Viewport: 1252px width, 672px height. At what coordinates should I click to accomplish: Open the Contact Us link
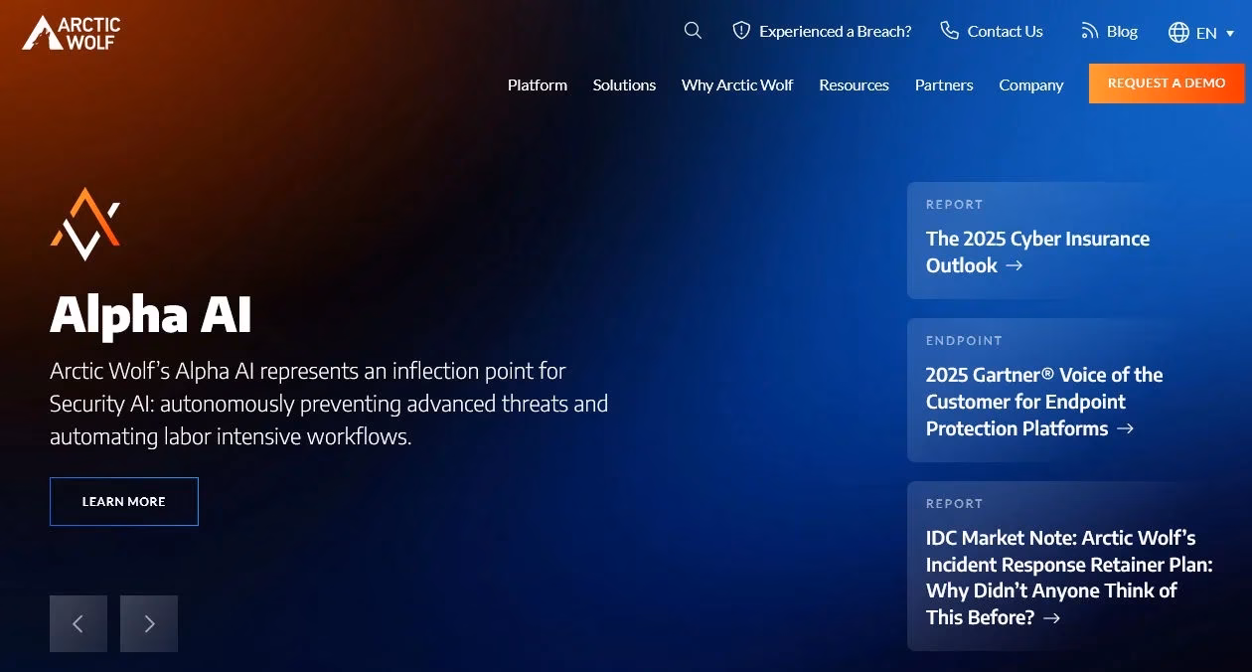tap(1005, 32)
